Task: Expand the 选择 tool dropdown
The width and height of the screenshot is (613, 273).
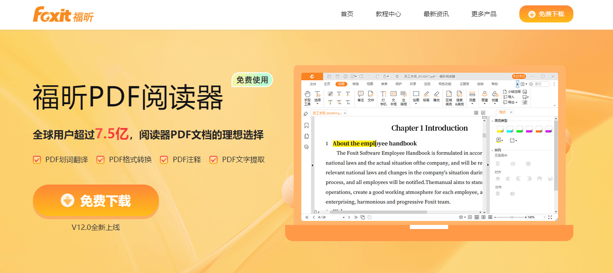Action: (x=318, y=102)
